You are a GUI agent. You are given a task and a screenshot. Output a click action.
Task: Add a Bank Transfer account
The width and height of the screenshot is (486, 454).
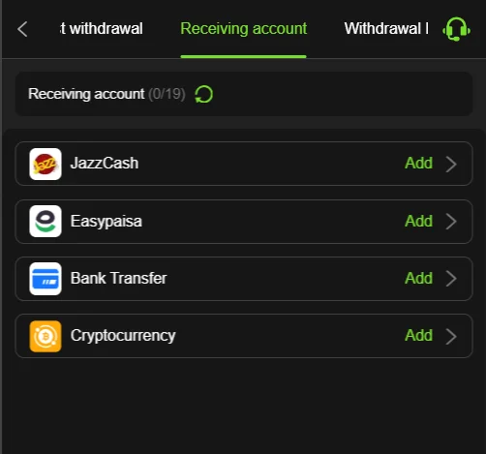[418, 278]
